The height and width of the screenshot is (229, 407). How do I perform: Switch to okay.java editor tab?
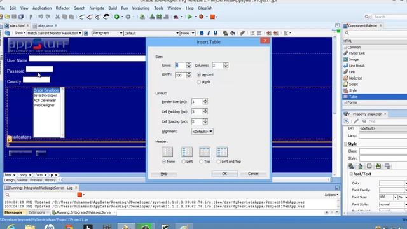coord(45,25)
